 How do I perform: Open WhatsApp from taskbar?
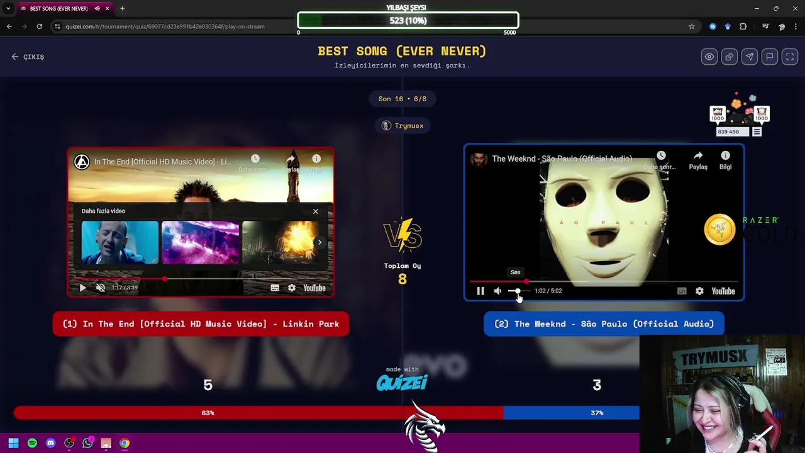pos(87,443)
